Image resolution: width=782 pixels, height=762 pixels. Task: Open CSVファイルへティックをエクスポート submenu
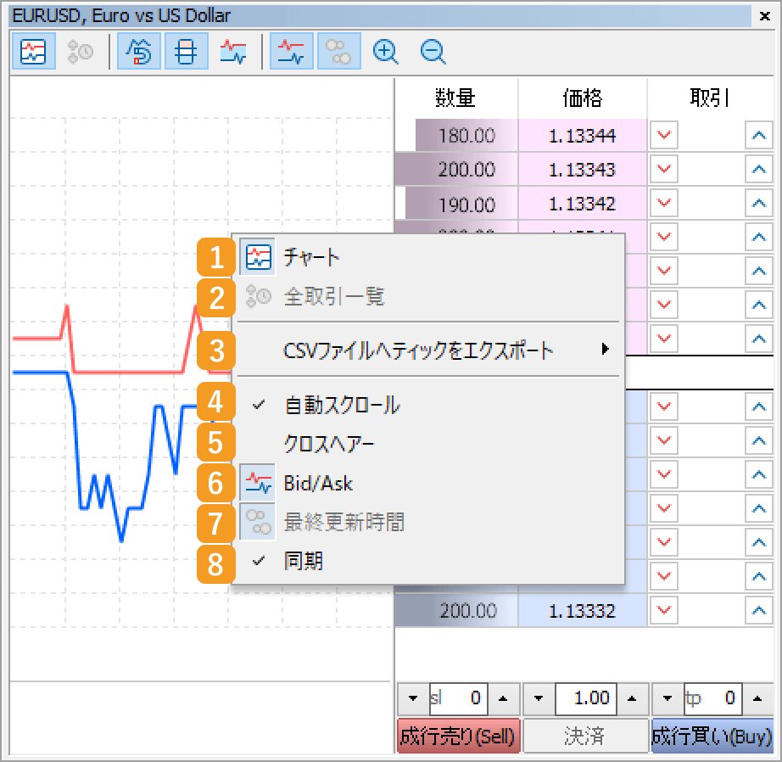(429, 350)
